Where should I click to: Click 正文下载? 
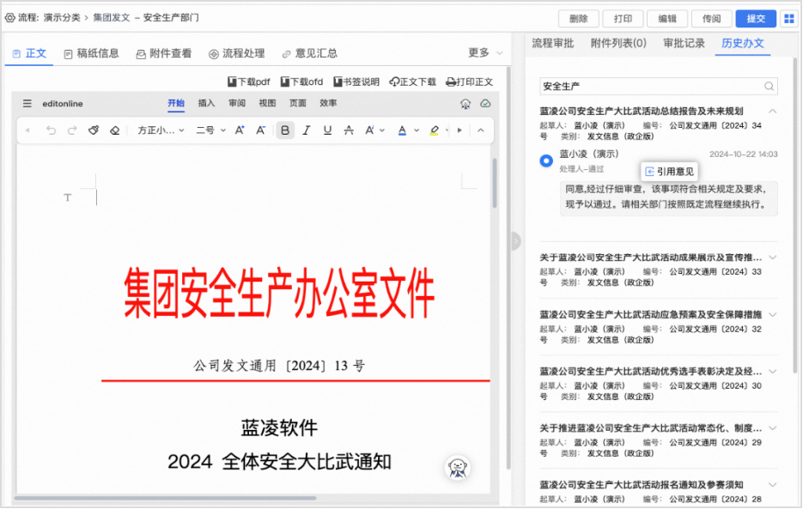click(x=413, y=82)
